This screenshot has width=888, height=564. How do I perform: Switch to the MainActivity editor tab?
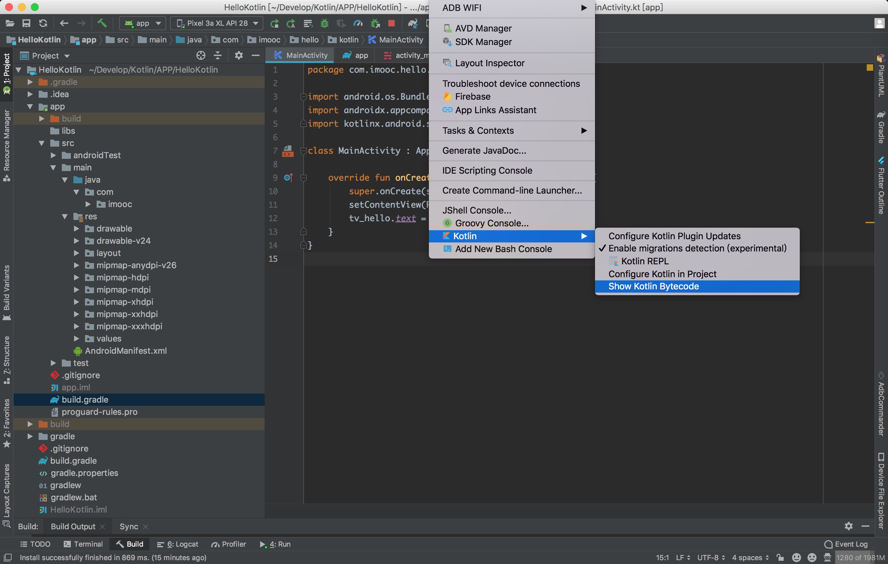(300, 55)
